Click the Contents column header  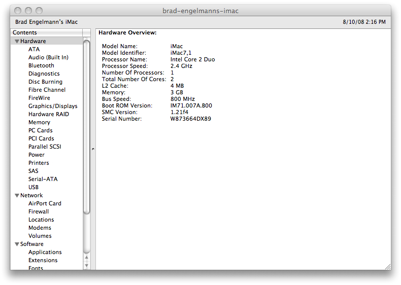pos(47,33)
